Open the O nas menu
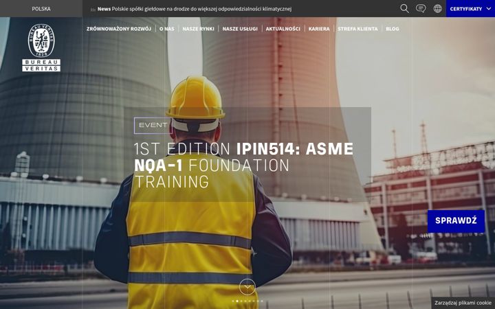Viewport: 495px width, 309px height. pyautogui.click(x=166, y=29)
